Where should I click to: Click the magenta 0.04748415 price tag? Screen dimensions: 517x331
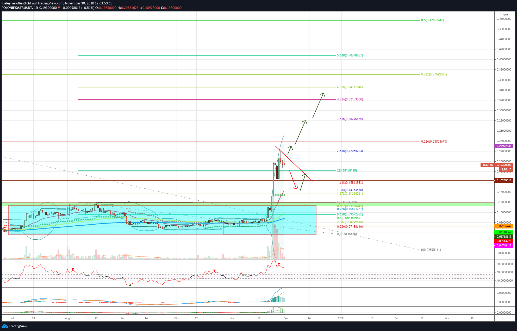click(x=504, y=245)
